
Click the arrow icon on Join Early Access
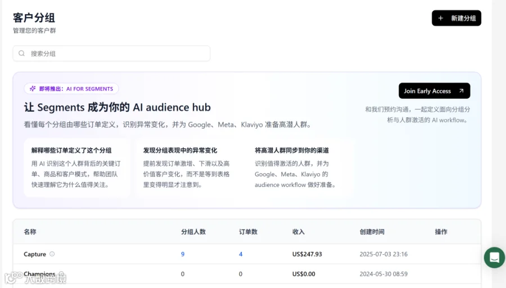tap(462, 91)
